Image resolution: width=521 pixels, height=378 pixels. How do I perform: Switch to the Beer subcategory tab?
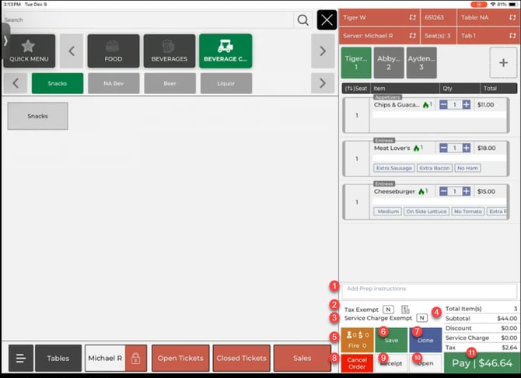point(170,82)
